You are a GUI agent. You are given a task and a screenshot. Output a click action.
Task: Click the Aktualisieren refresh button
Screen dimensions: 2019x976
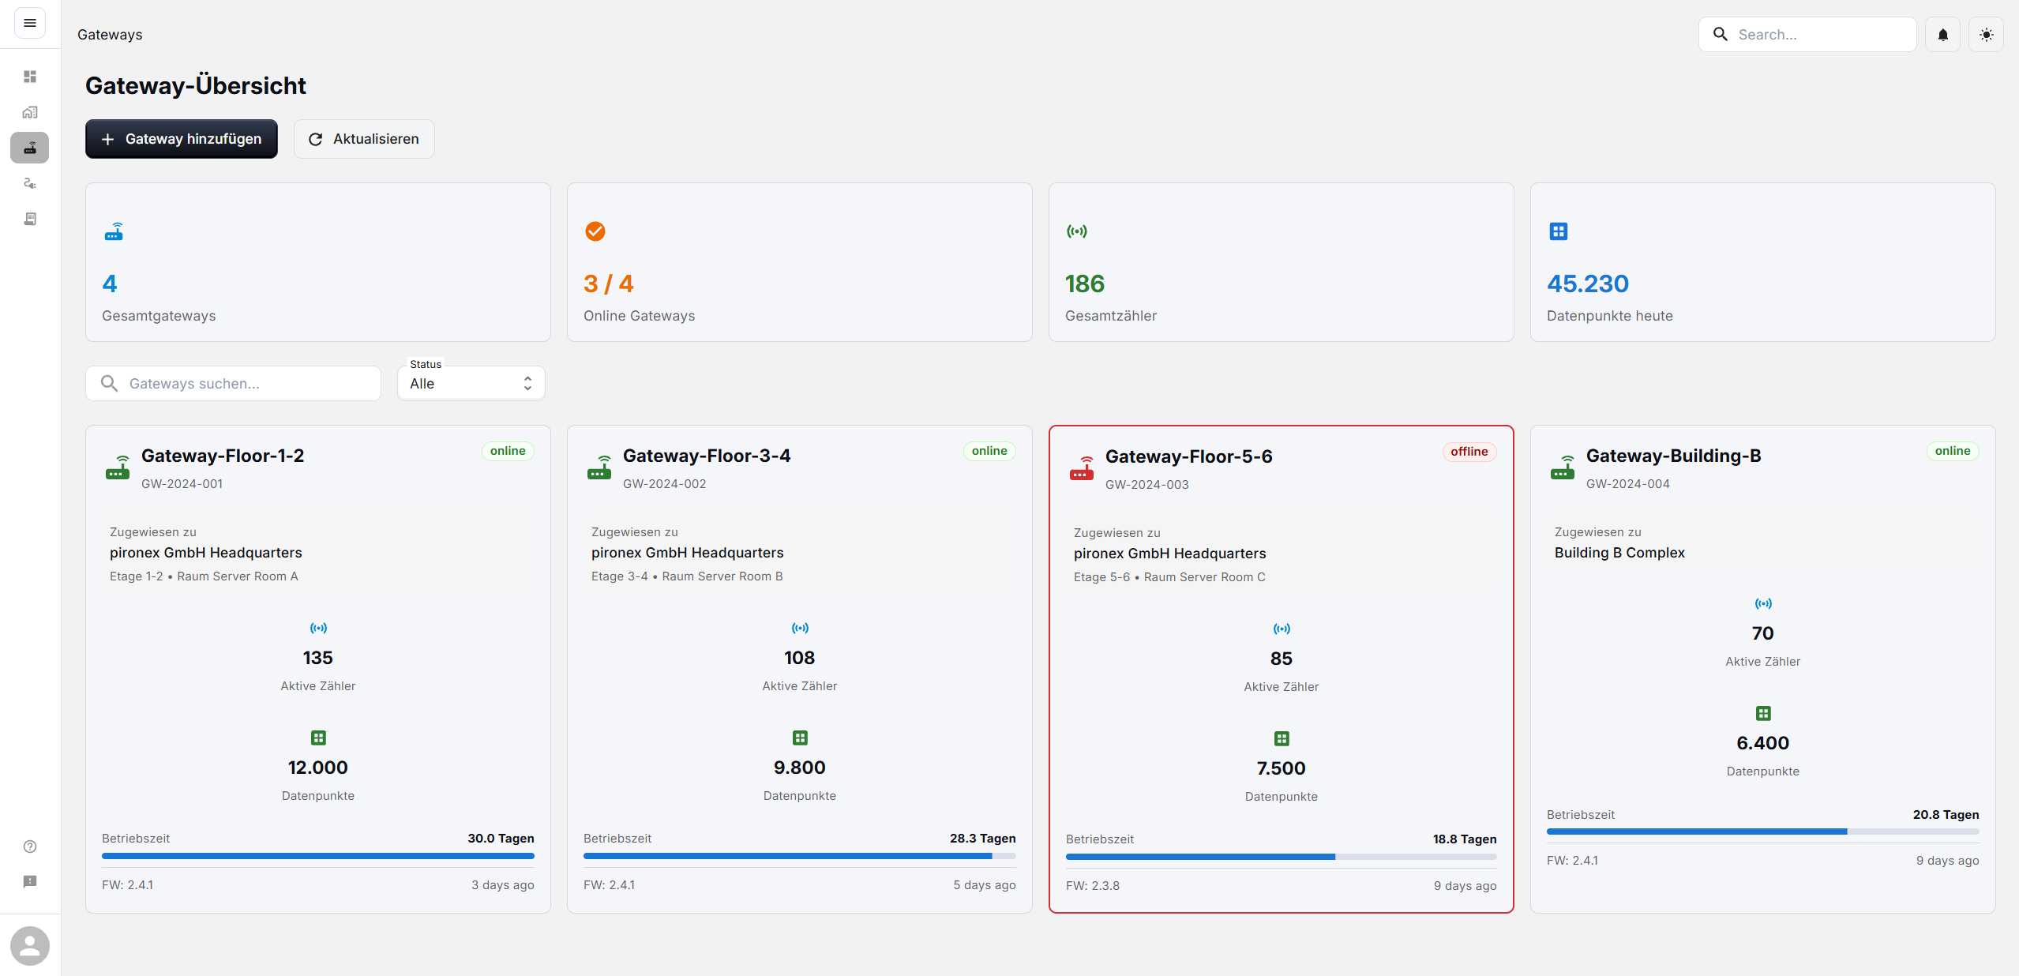click(364, 139)
